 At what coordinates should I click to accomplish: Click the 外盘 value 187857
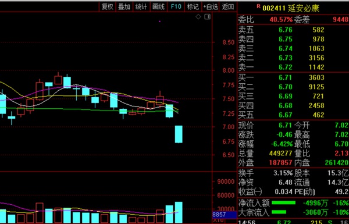(280, 163)
